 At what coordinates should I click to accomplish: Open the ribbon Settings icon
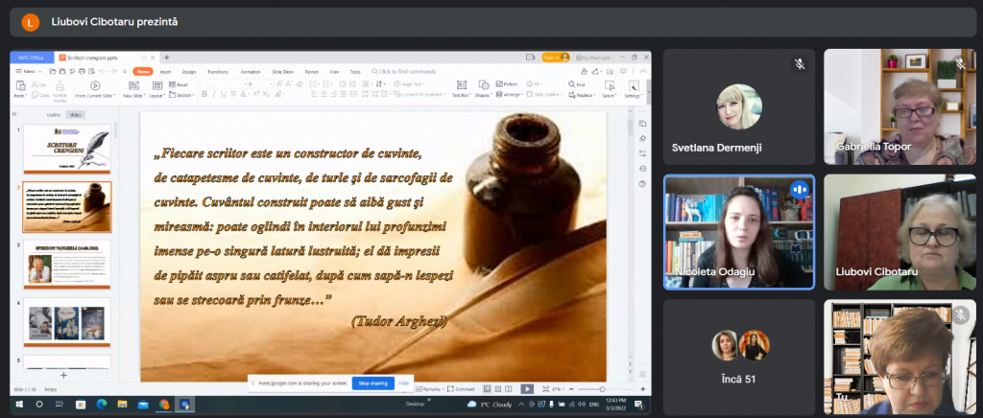click(x=634, y=86)
